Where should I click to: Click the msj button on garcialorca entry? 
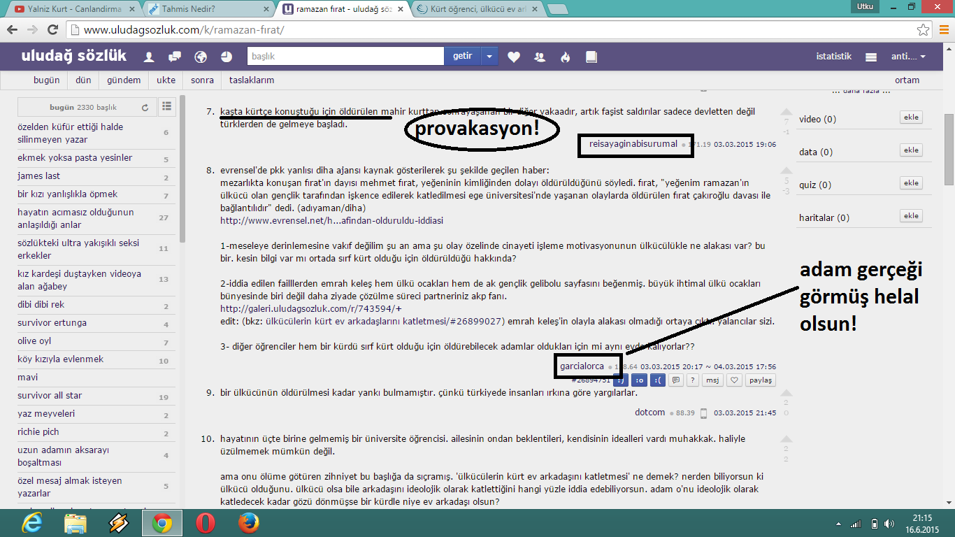(x=712, y=380)
